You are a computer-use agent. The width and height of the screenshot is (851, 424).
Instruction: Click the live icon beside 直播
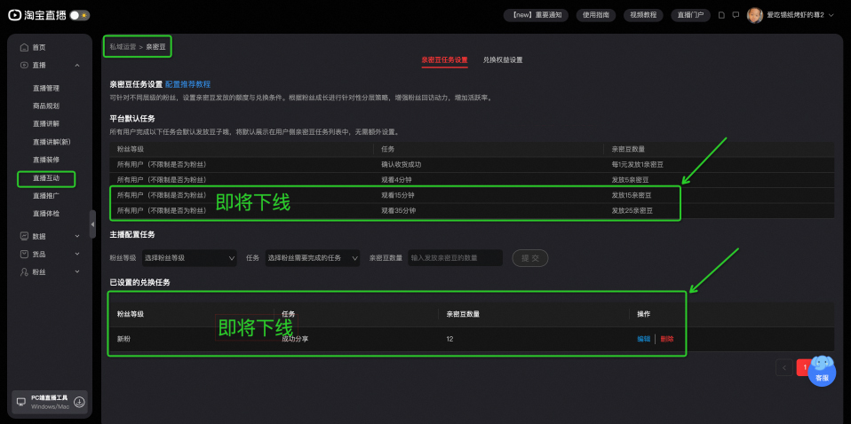pyautogui.click(x=24, y=65)
